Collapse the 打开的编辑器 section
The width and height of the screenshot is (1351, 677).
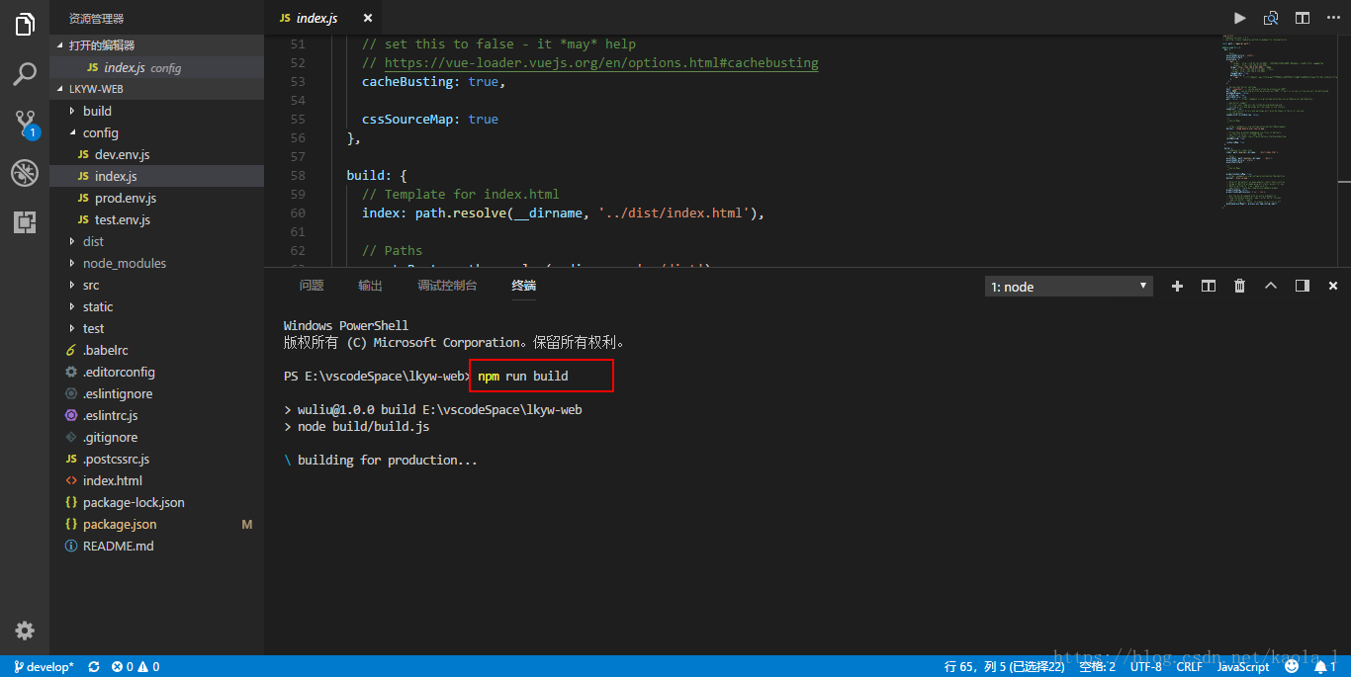click(156, 45)
